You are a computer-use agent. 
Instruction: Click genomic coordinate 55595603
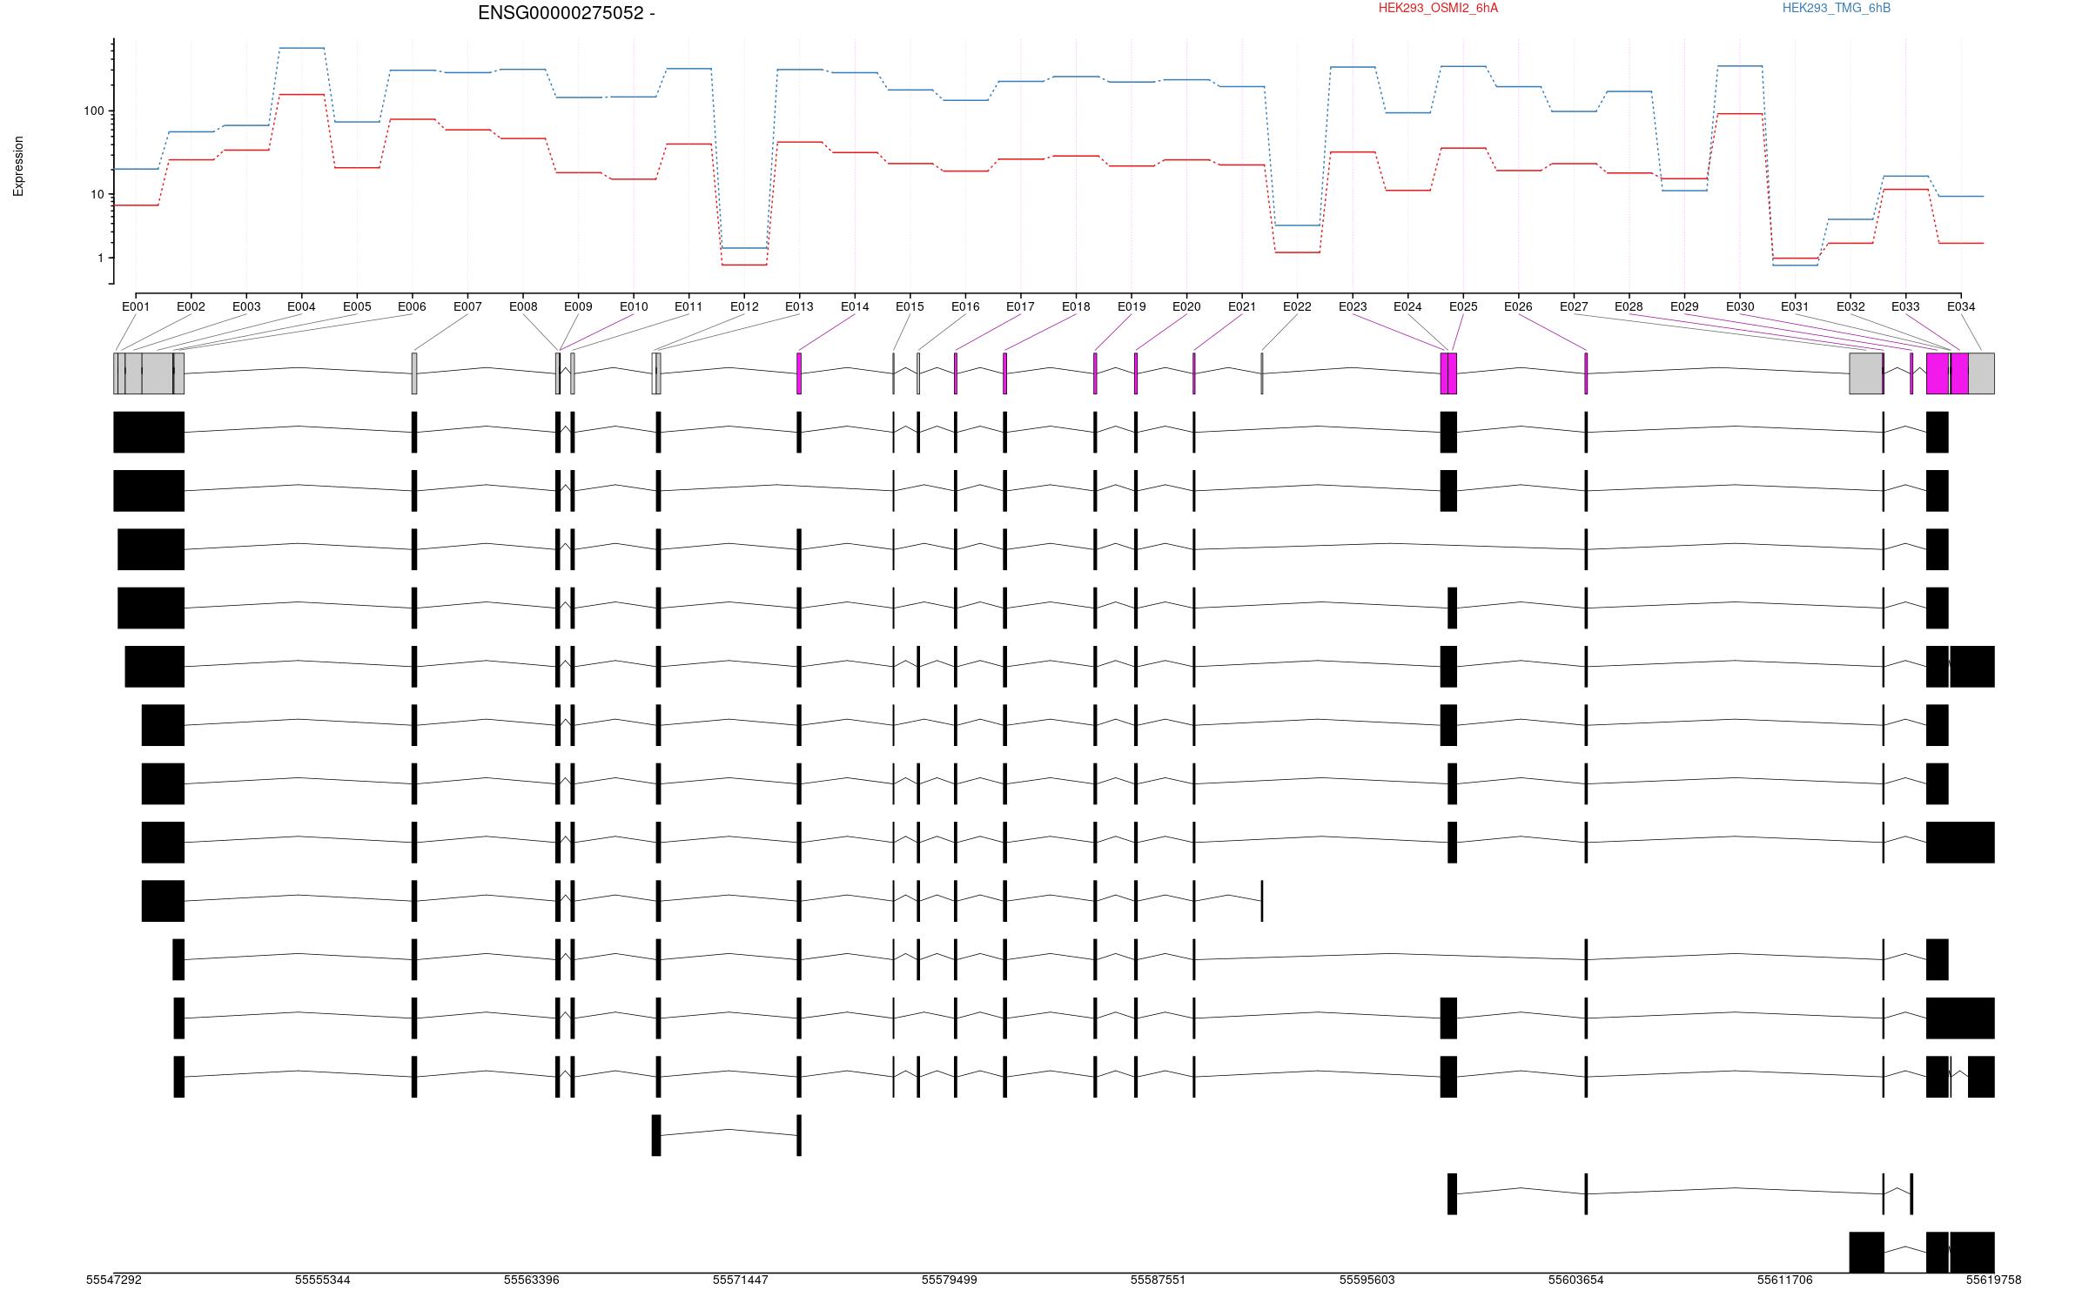1367,1280
